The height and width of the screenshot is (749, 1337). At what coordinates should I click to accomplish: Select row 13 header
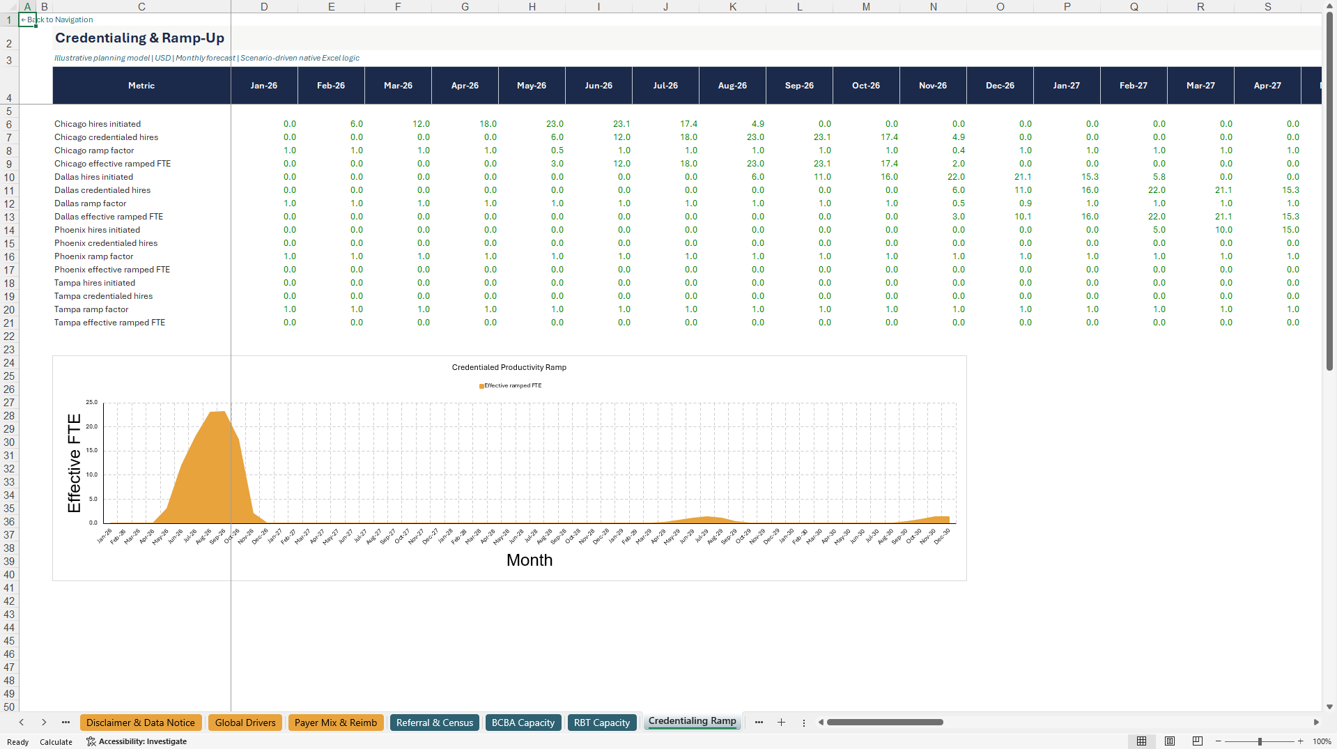(x=9, y=217)
